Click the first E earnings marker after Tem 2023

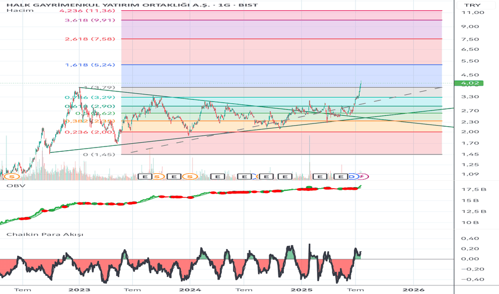tap(145, 177)
